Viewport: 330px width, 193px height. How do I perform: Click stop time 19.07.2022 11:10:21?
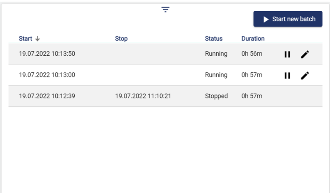[143, 96]
